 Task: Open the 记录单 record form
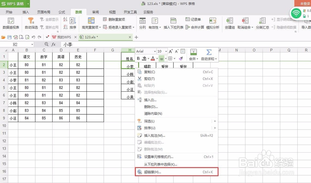click(x=194, y=19)
